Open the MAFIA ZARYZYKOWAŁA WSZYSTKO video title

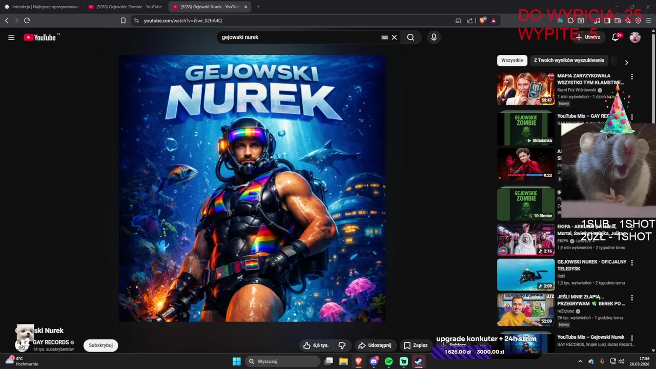tap(590, 79)
